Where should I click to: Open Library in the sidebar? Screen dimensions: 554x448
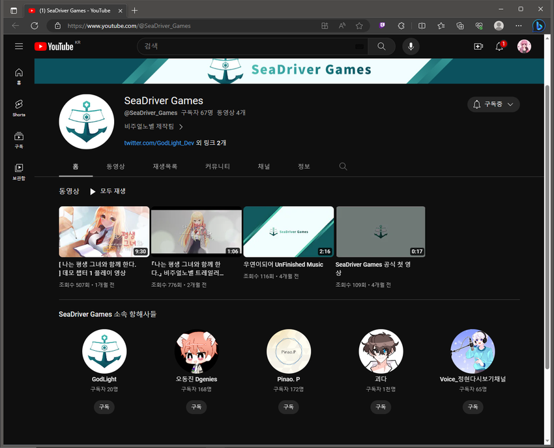[19, 172]
